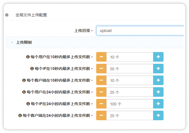
Task: Click the gear settings icon in the header
Action: pos(7,15)
